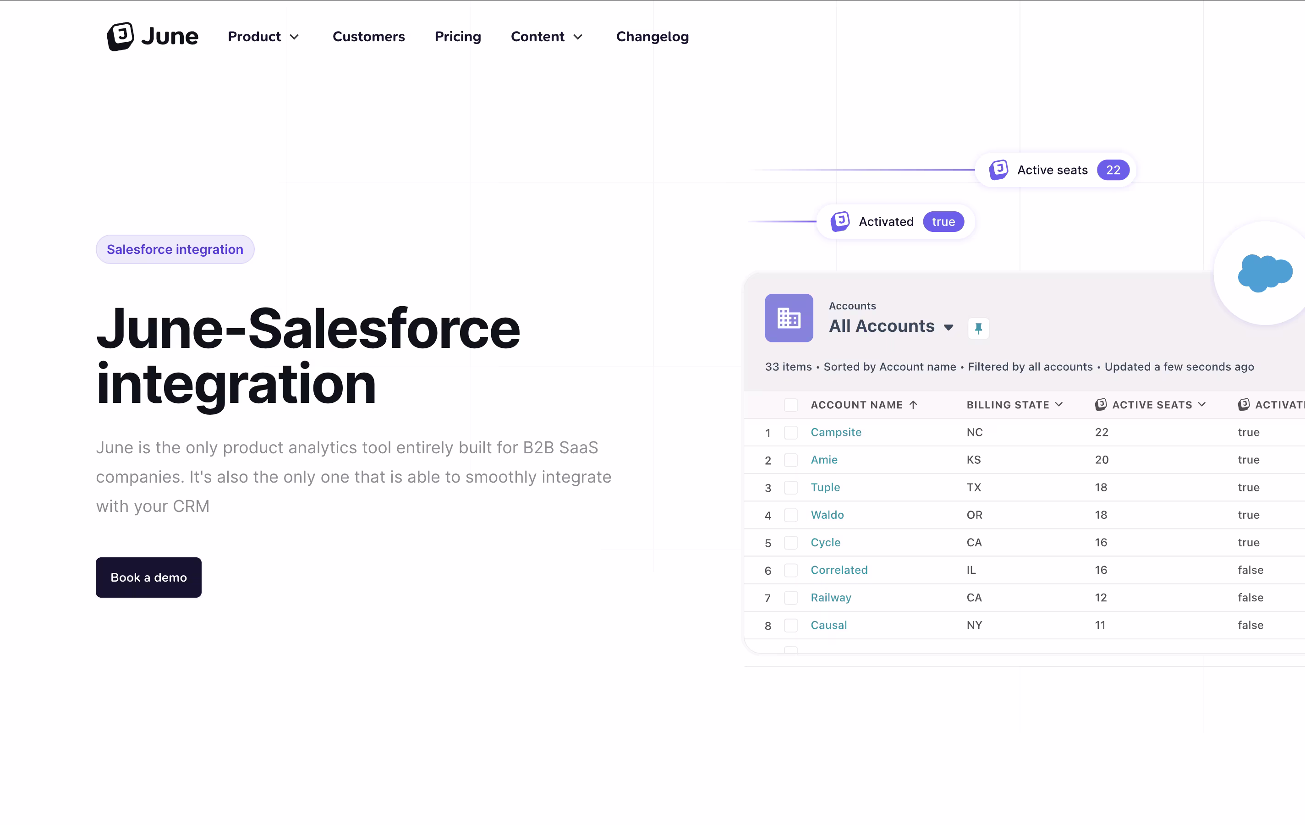The width and height of the screenshot is (1305, 825).
Task: Check the Amie row checkbox
Action: point(791,460)
